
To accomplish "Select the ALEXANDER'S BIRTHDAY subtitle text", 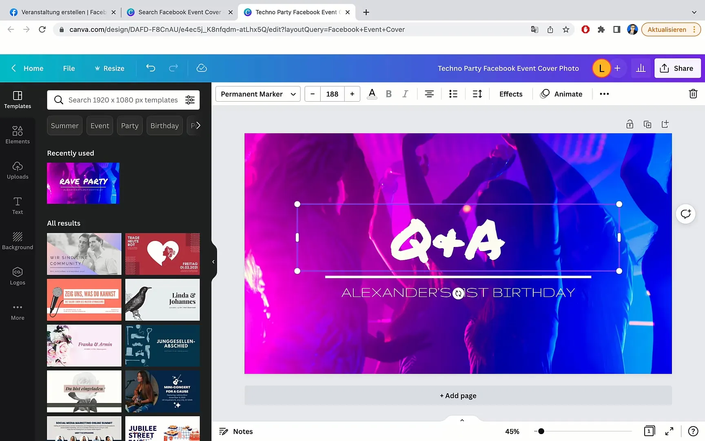I will pos(458,292).
